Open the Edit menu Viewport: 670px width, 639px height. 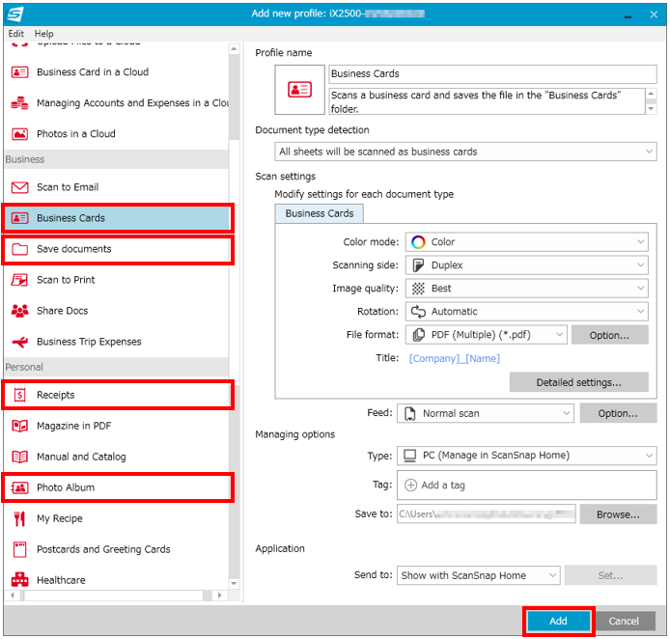pos(16,34)
